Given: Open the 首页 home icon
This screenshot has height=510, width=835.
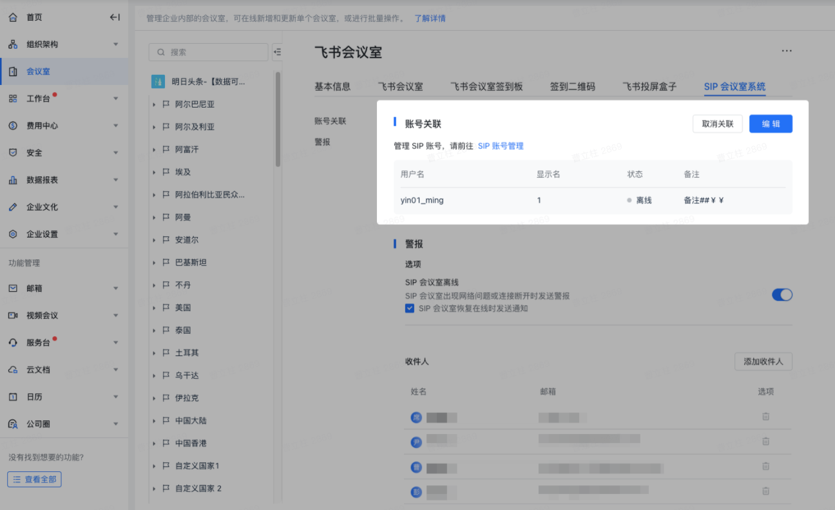Looking at the screenshot, I should 13,17.
